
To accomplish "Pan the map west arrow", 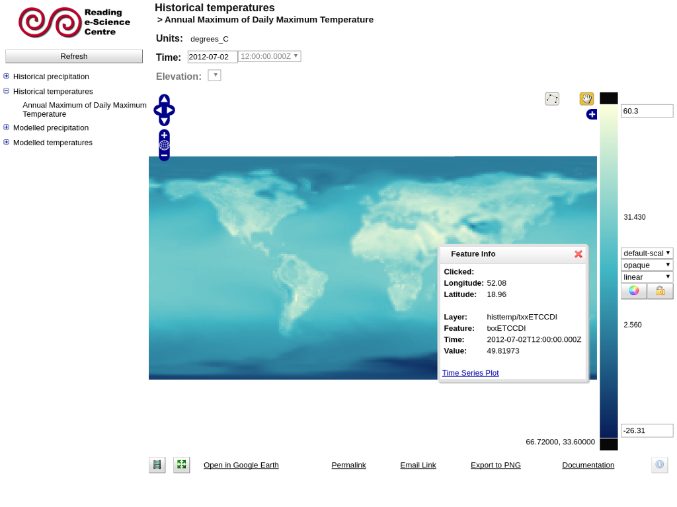I will 158,110.
